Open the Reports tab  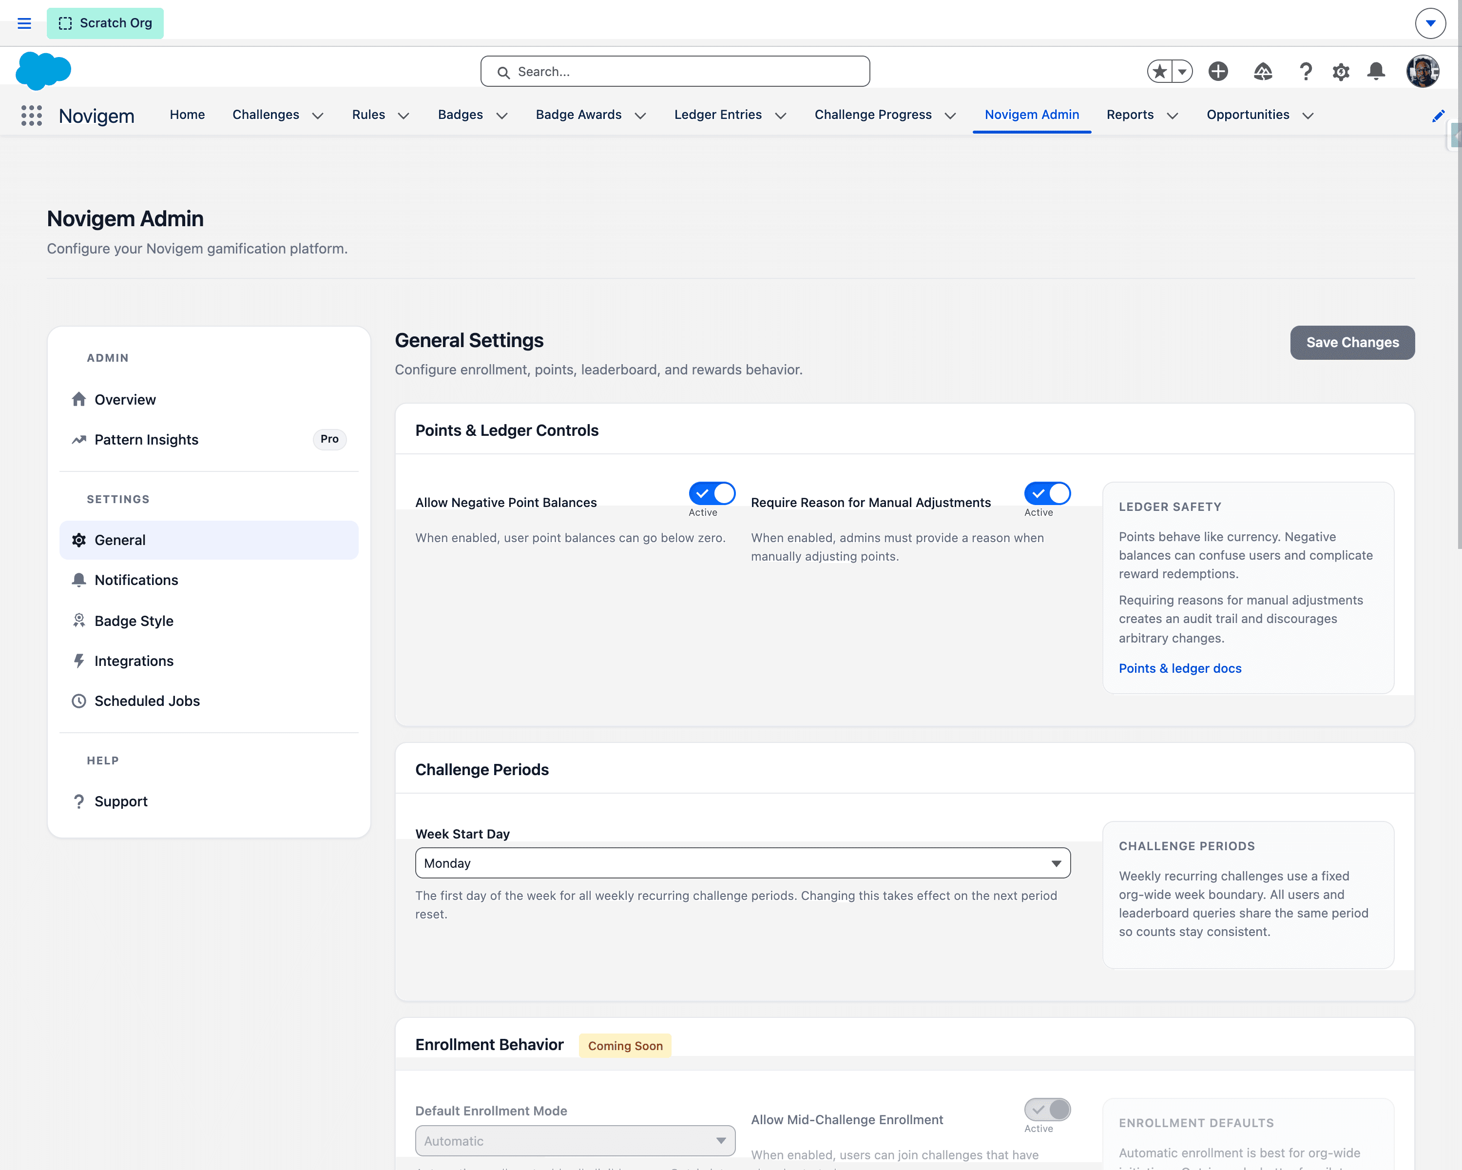click(1130, 115)
